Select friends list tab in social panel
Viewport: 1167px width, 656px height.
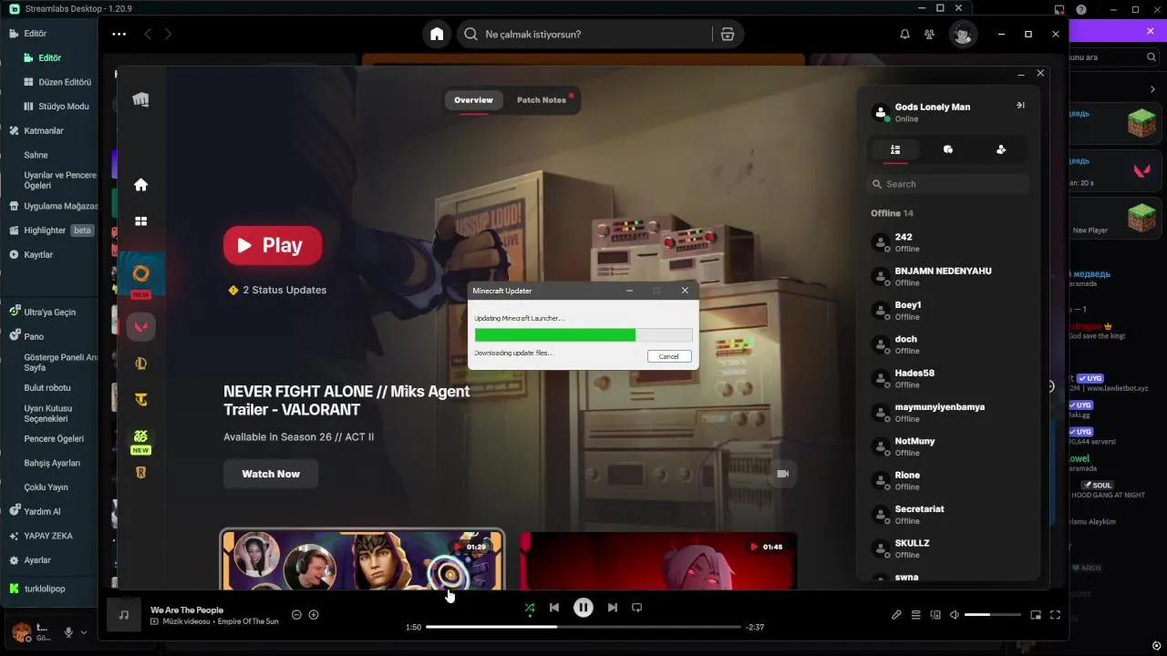895,149
